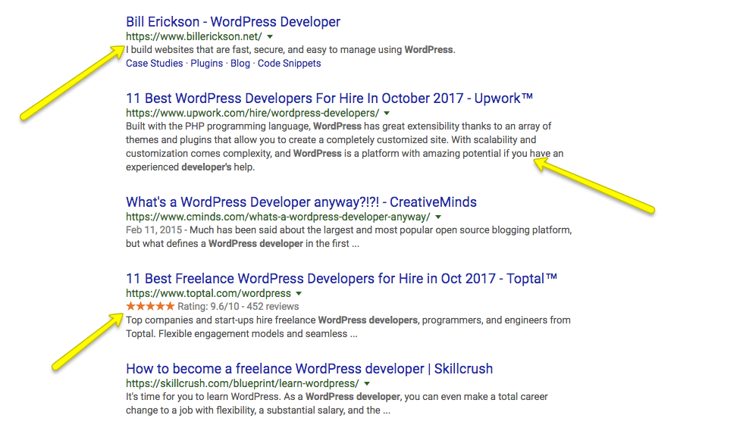Click the 'Top companies and start-ups hire' snippet
Viewport: 743px width, 428px height.
point(348,326)
